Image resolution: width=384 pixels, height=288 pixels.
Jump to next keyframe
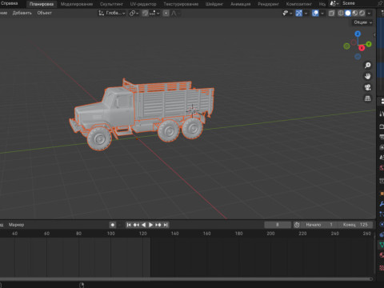click(x=158, y=225)
